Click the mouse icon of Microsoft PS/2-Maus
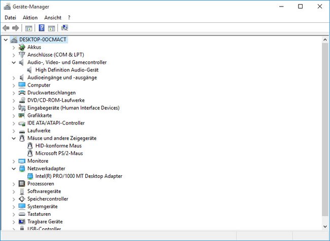The image size is (330, 241). pyautogui.click(x=30, y=153)
